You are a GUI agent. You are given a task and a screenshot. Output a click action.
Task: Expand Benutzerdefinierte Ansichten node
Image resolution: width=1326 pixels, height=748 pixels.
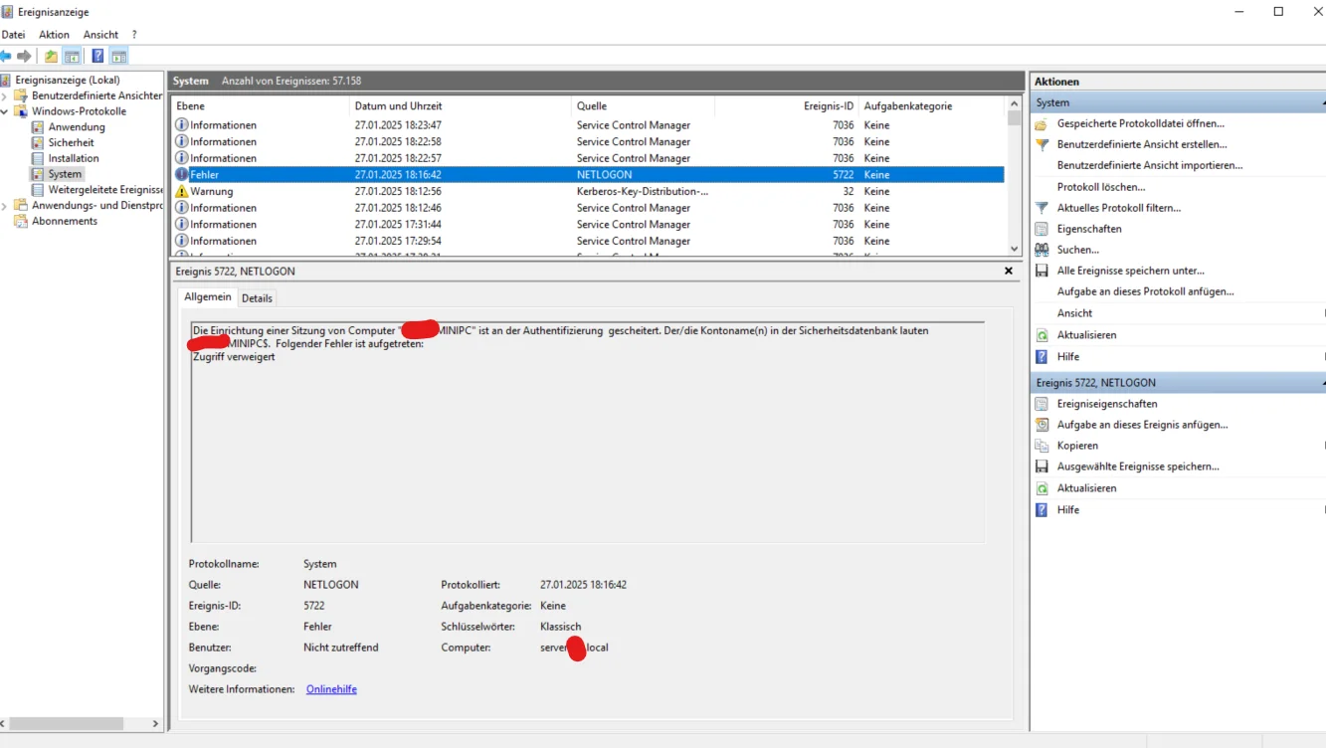(x=5, y=95)
